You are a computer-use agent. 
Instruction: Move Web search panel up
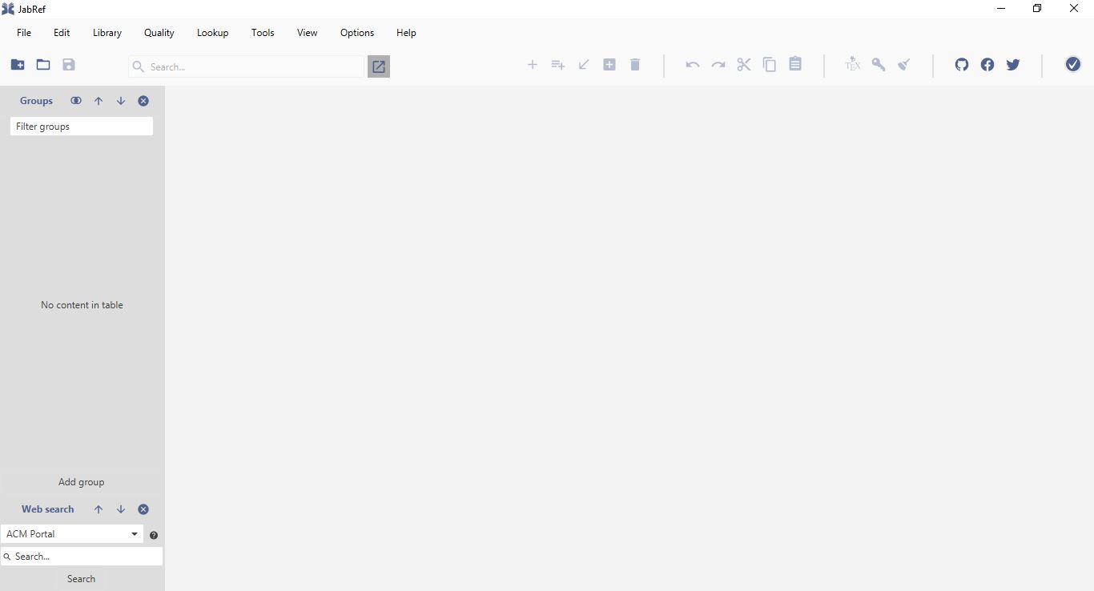99,509
